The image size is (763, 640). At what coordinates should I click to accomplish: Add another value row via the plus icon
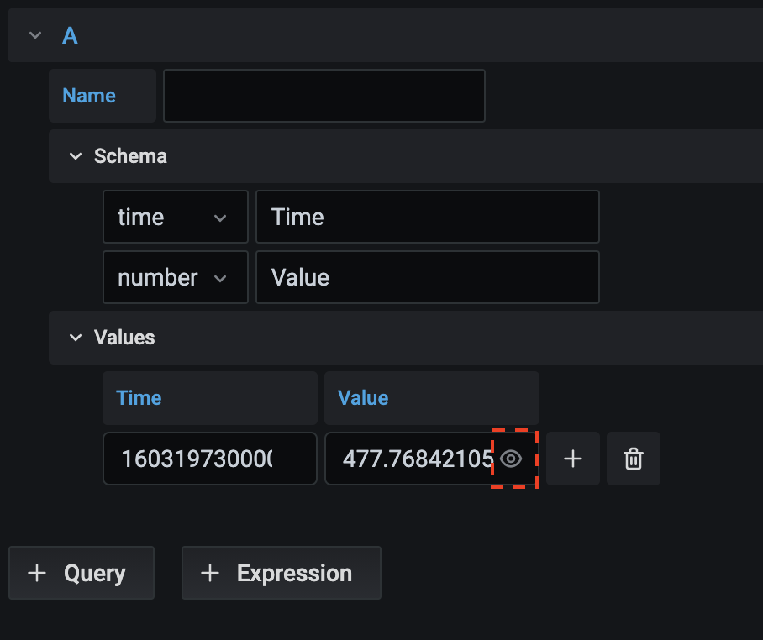coord(572,459)
